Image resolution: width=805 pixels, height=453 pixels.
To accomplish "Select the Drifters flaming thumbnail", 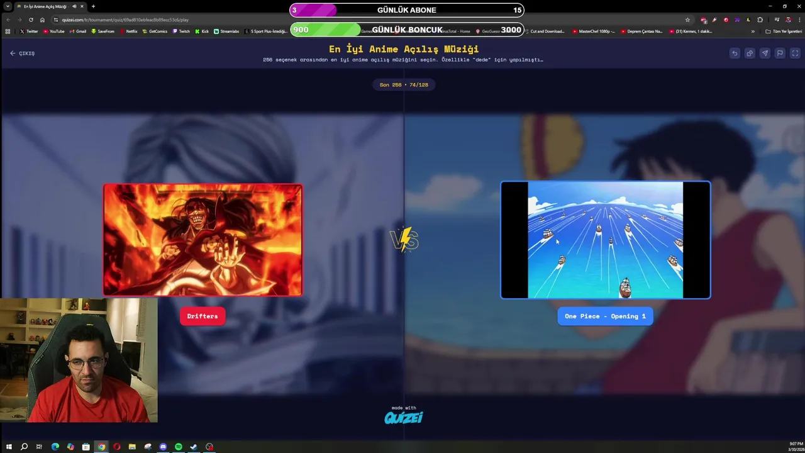I will [x=203, y=240].
